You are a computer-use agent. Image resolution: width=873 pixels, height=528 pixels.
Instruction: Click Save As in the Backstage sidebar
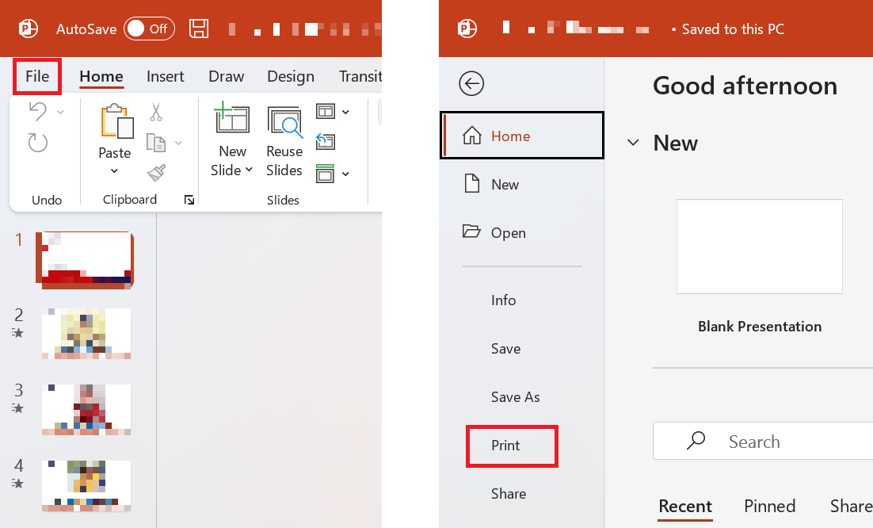point(515,397)
